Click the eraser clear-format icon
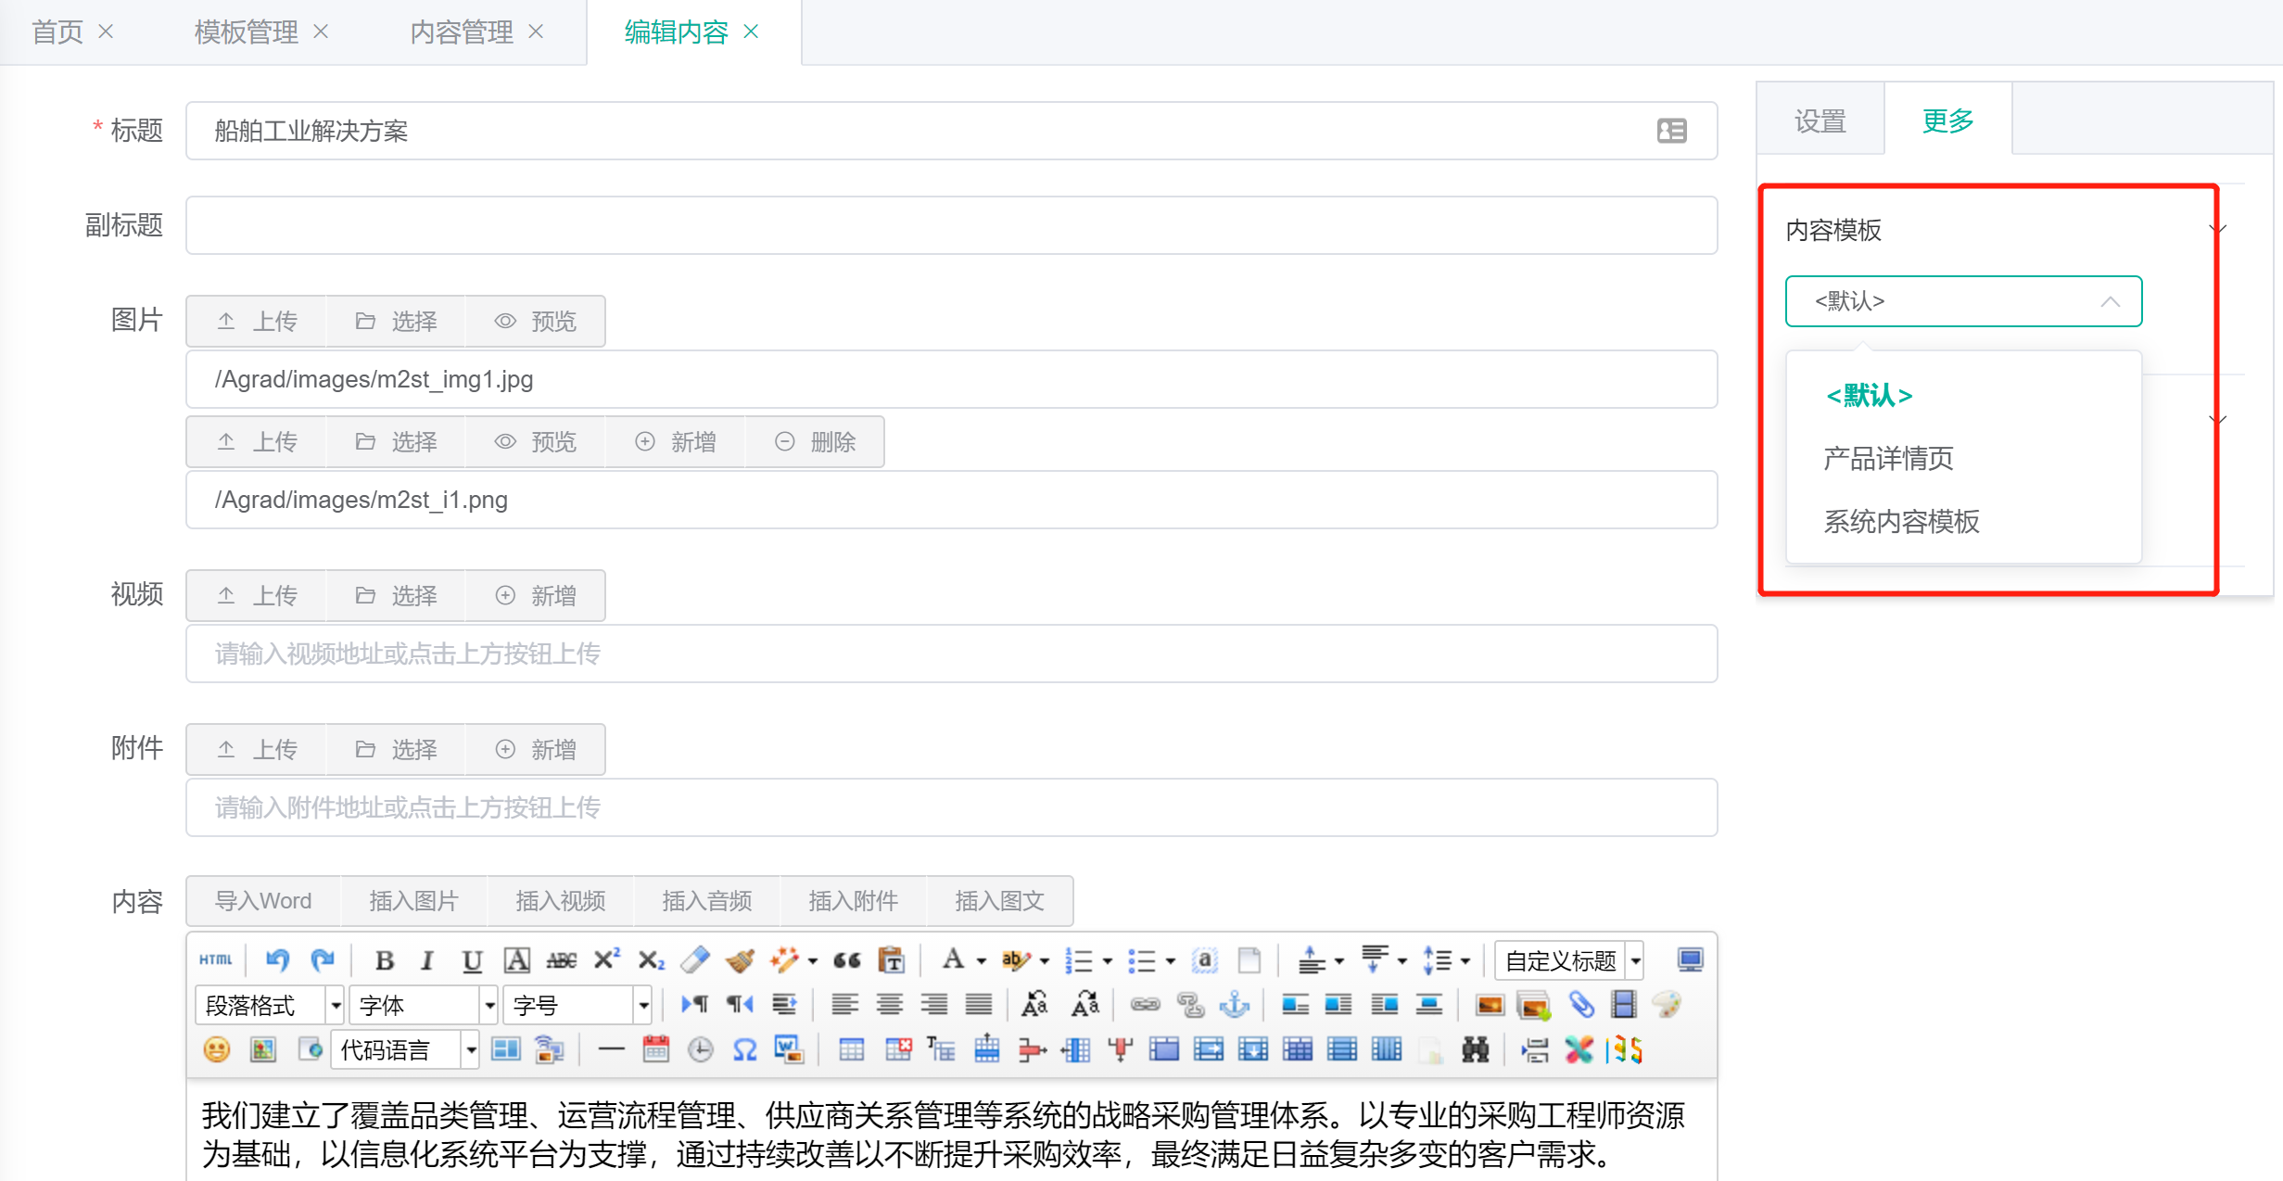The image size is (2283, 1181). 694,960
